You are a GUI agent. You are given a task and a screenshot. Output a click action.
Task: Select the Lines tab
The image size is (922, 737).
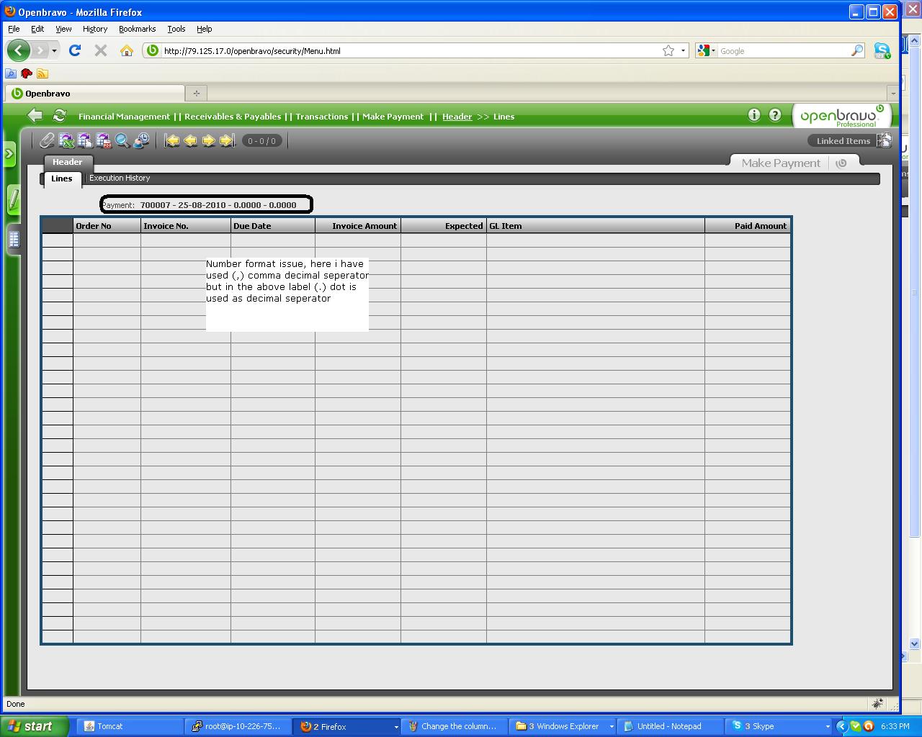coord(62,178)
